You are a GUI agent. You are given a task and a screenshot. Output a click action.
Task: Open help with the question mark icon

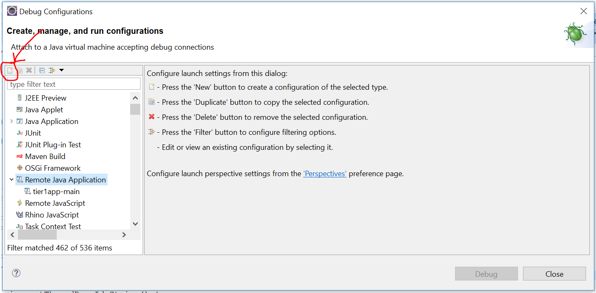click(x=16, y=273)
